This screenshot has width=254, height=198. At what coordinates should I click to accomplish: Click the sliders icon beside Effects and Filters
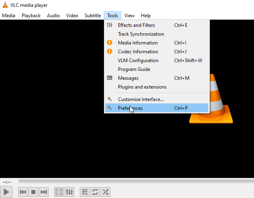(110, 25)
